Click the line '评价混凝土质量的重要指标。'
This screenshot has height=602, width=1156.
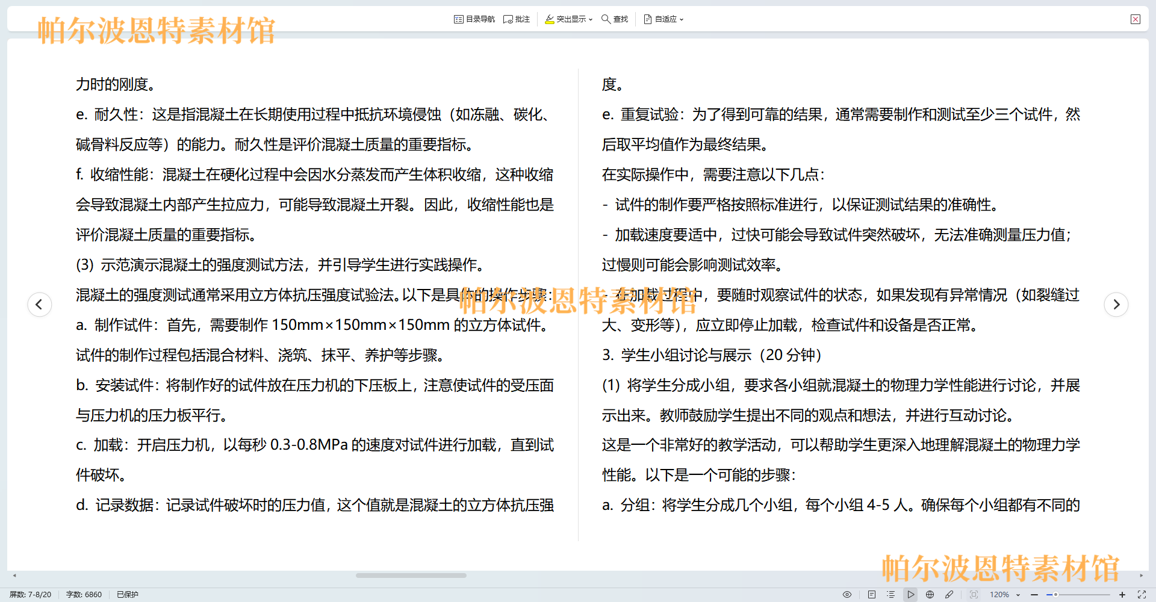pos(166,235)
